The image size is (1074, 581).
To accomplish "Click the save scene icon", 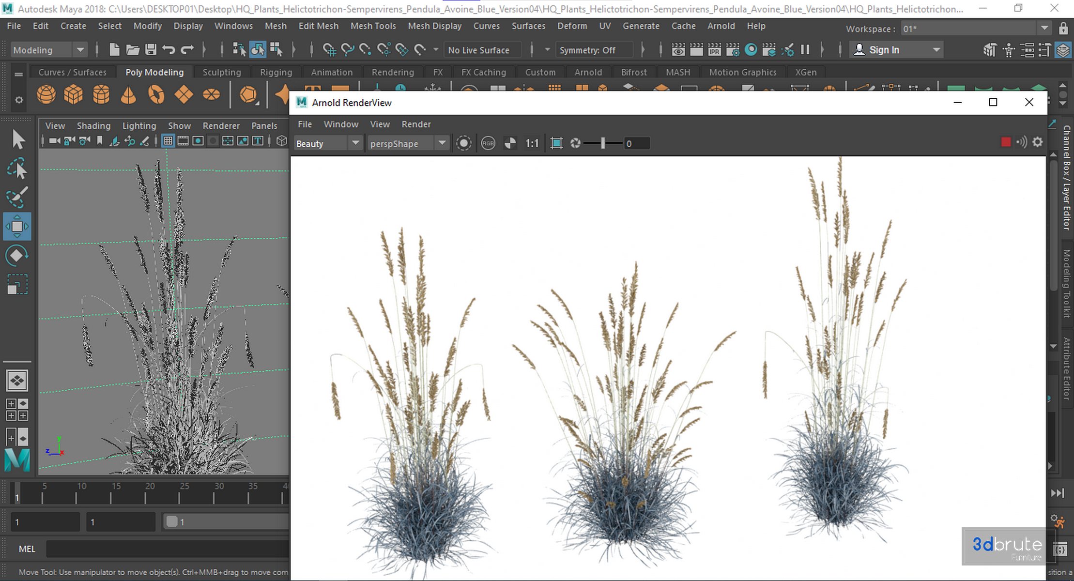I will 151,49.
